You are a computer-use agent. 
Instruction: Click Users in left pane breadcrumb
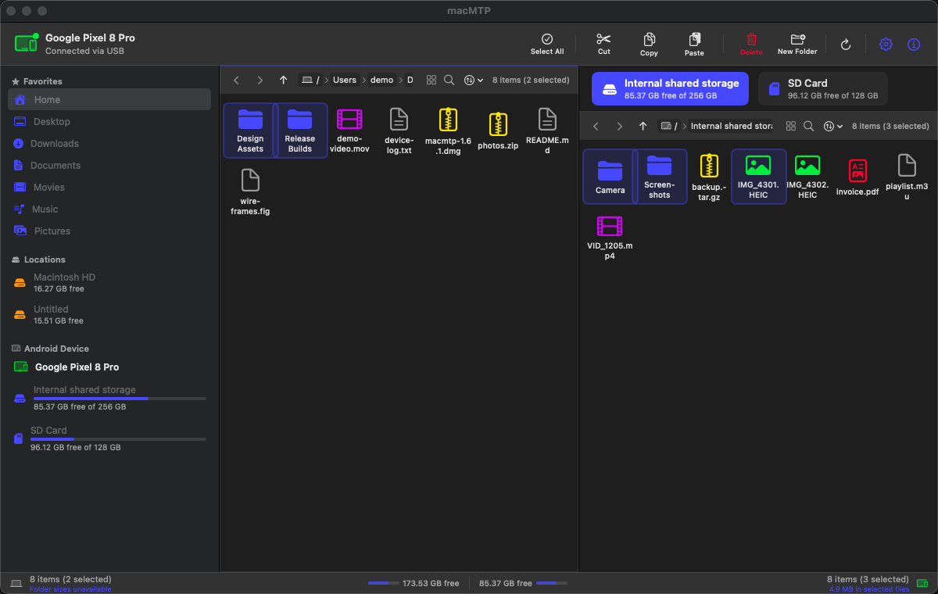pos(345,80)
